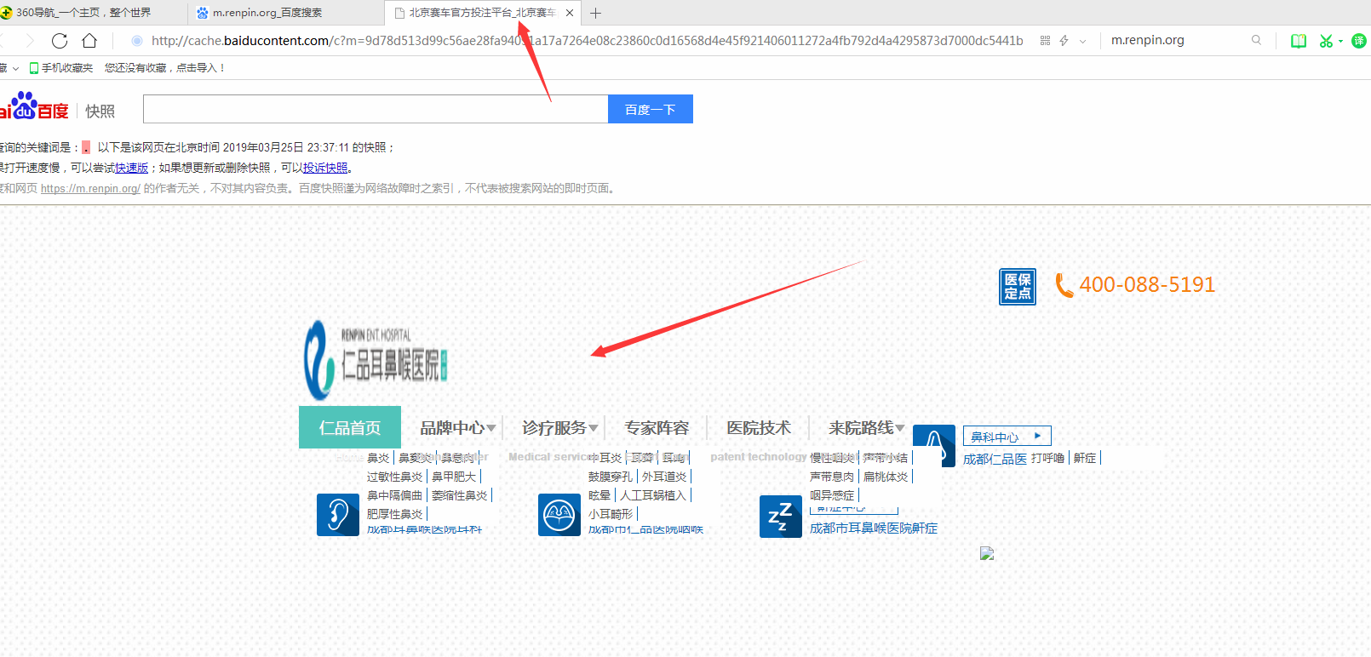Expand the 品牌中心 menu
The height and width of the screenshot is (657, 1371).
pyautogui.click(x=457, y=428)
